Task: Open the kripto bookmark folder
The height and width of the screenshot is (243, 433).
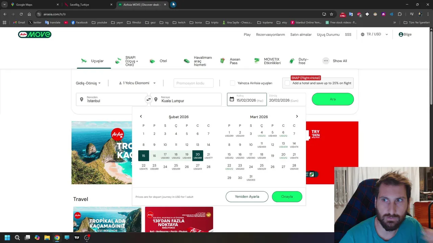Action: coord(212,23)
